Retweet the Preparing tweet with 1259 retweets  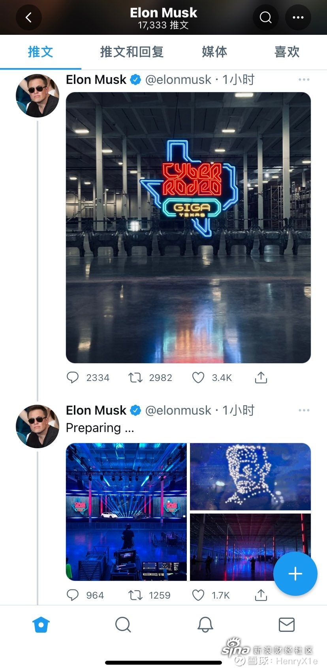[x=135, y=595]
